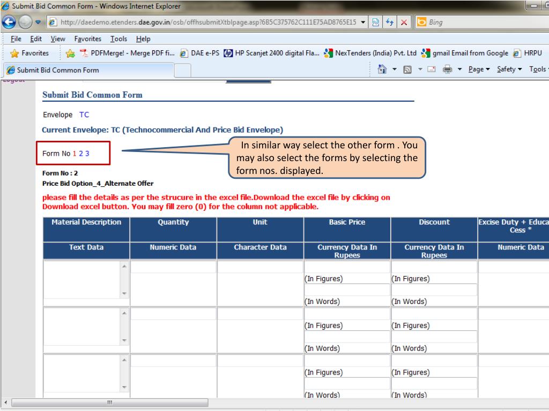The width and height of the screenshot is (549, 411).
Task: Click the TC envelope link
Action: 84,115
